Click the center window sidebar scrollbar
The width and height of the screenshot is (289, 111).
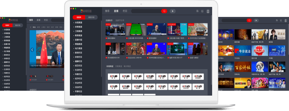(101, 49)
